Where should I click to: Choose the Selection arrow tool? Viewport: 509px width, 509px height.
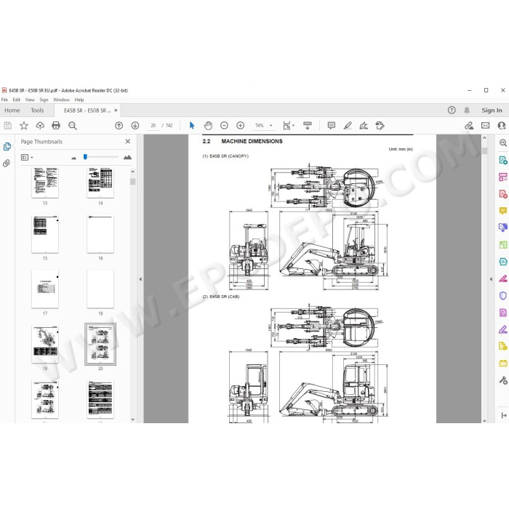[192, 125]
